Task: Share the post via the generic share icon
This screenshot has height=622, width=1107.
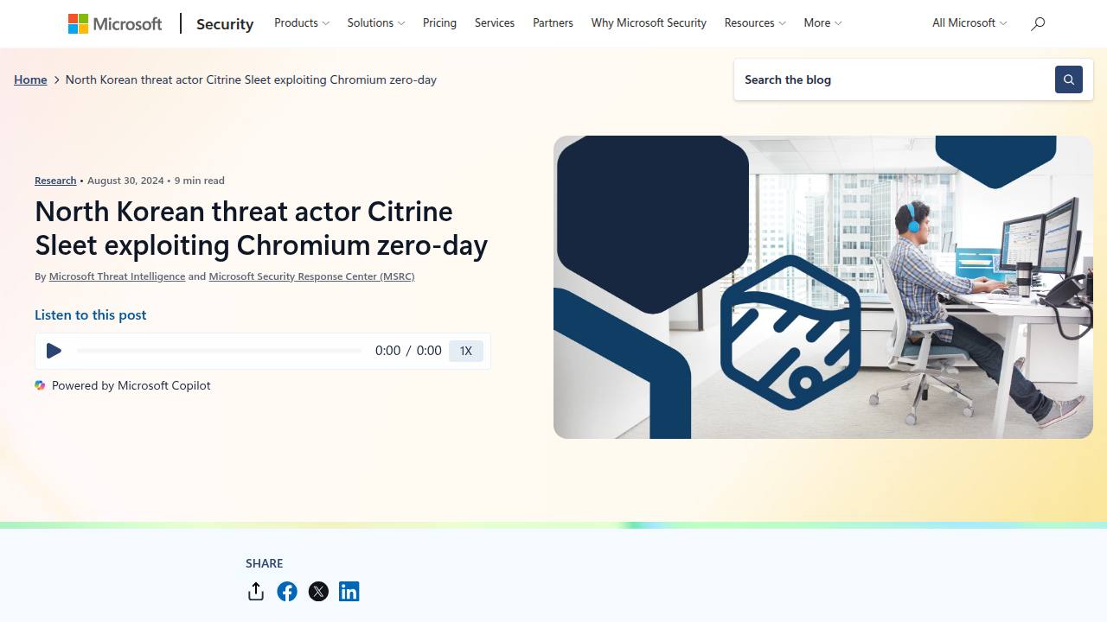Action: [x=256, y=592]
